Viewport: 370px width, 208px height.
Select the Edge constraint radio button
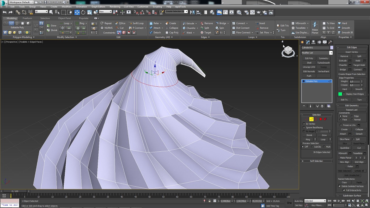click(x=352, y=116)
